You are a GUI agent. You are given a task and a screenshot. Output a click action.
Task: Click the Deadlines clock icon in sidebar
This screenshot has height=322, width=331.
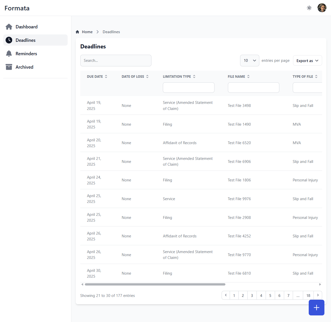click(9, 40)
